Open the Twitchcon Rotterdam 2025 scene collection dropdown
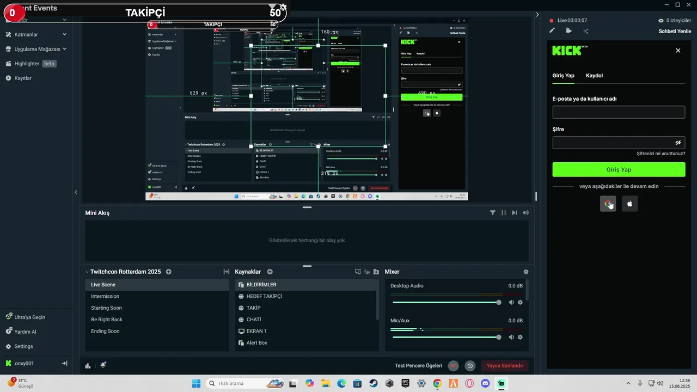Screen dimensions: 697x392 pyautogui.click(x=87, y=272)
